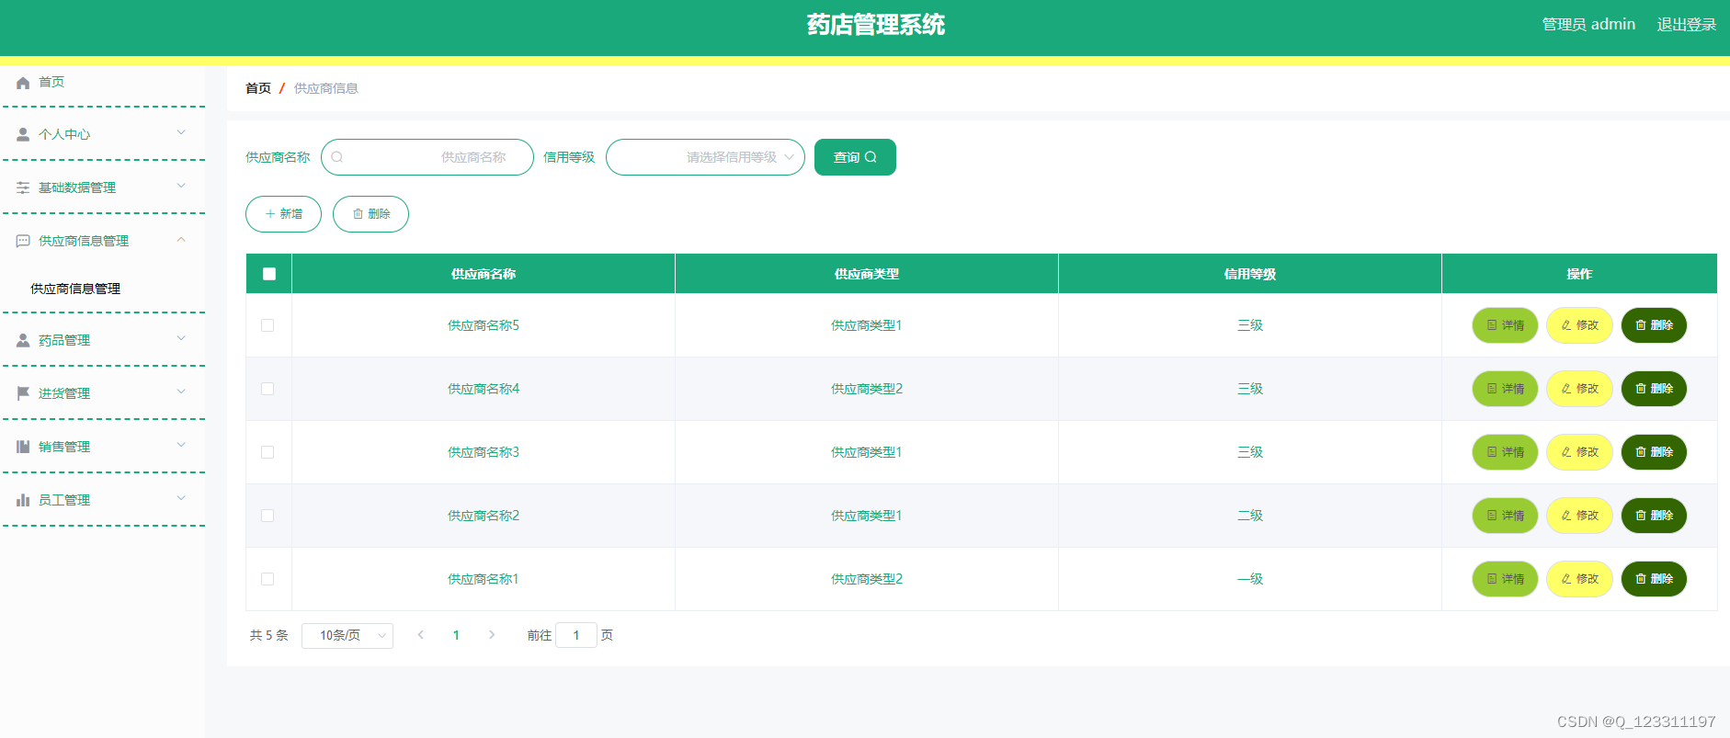The width and height of the screenshot is (1730, 738).
Task: Expand 销售管理 menu chevron
Action: point(181,445)
